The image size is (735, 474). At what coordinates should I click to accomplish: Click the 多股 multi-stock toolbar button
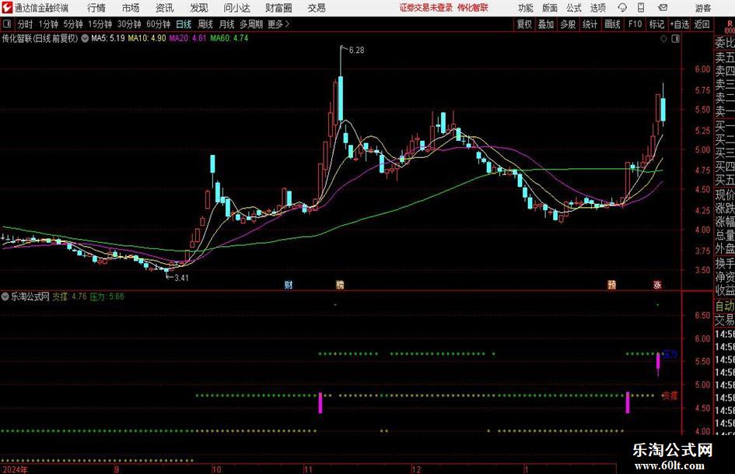pos(568,24)
